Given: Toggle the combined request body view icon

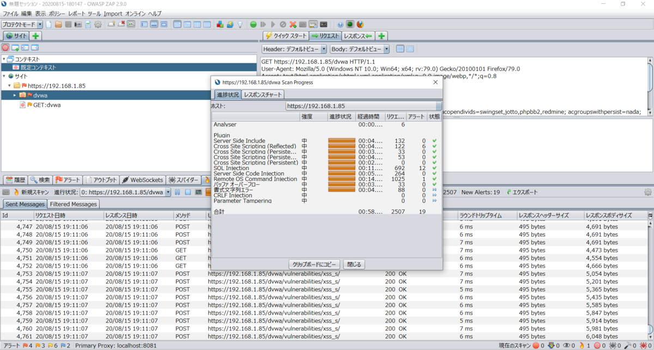Looking at the screenshot, I should click(410, 49).
